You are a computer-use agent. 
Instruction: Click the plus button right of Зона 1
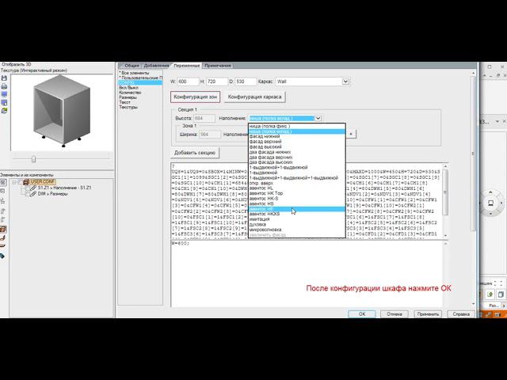[351, 134]
